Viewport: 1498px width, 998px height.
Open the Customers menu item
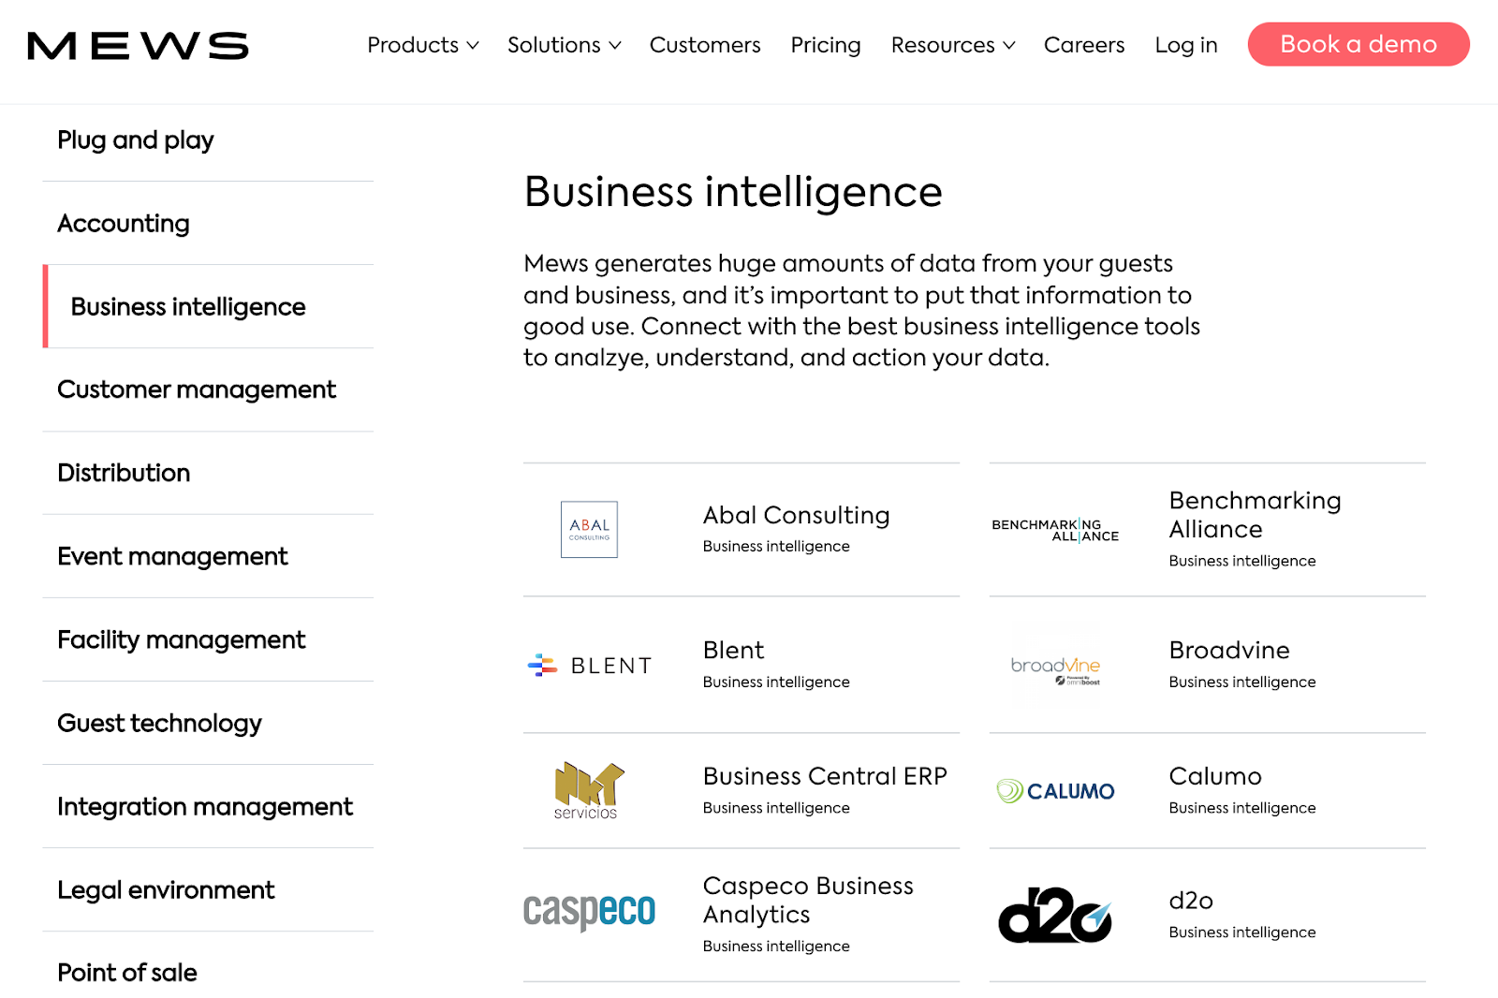[x=705, y=45]
